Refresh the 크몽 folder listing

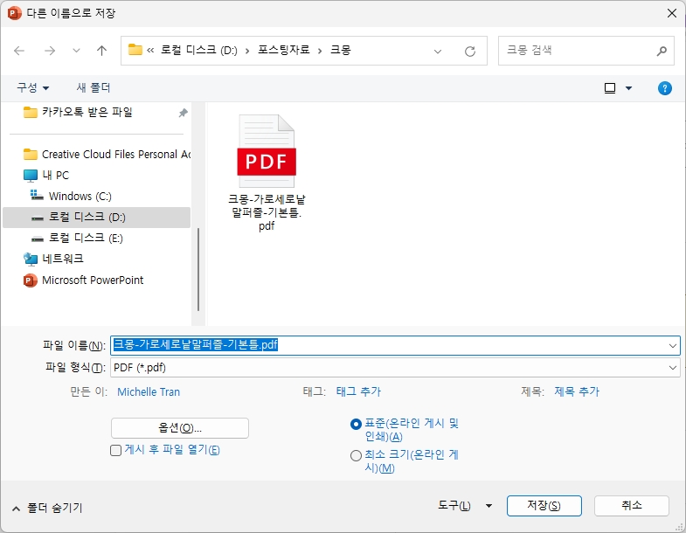tap(470, 52)
